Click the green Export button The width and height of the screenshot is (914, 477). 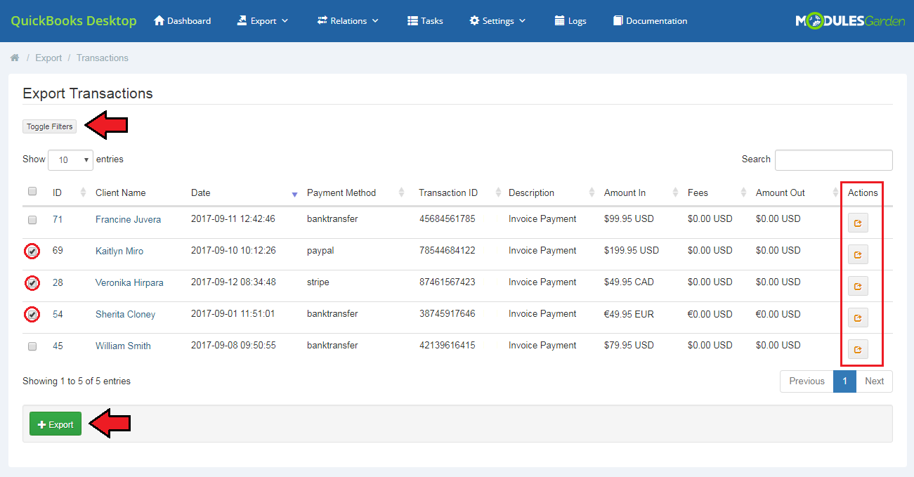(56, 424)
